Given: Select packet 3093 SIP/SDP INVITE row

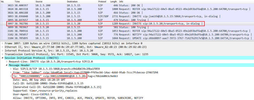Looking at the screenshot, I should point(127,16).
